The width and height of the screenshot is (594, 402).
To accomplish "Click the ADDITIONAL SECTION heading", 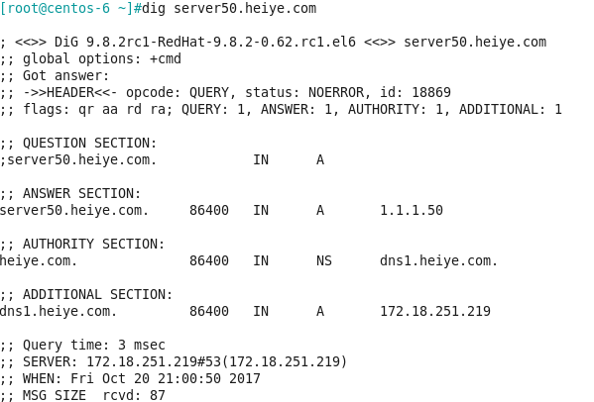I will [86, 294].
